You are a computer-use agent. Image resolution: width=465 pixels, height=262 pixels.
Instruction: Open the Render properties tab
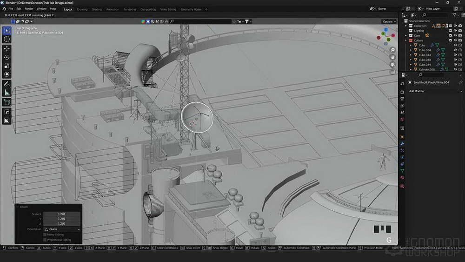[x=402, y=92]
